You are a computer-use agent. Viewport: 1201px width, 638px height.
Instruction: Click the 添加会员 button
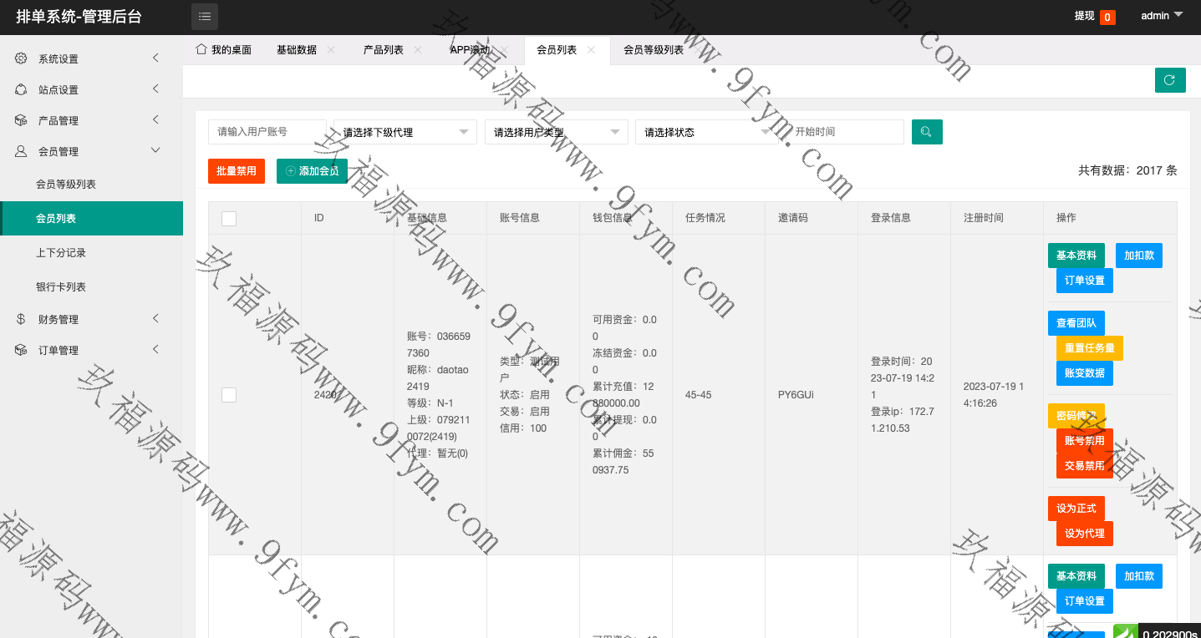(312, 171)
